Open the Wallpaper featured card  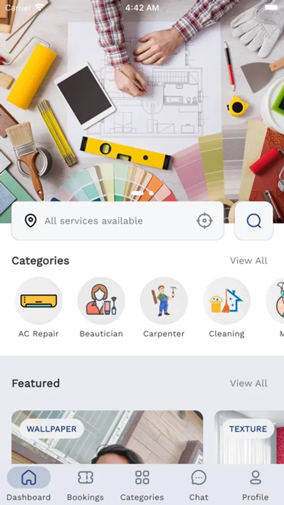pyautogui.click(x=108, y=437)
